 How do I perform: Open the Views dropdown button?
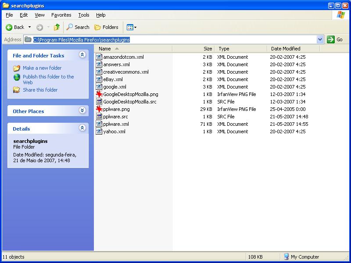132,27
